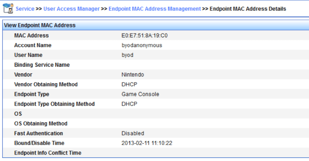Image resolution: width=309 pixels, height=161 pixels.
Task: Click the Game Console endpoint type value
Action: click(x=140, y=94)
